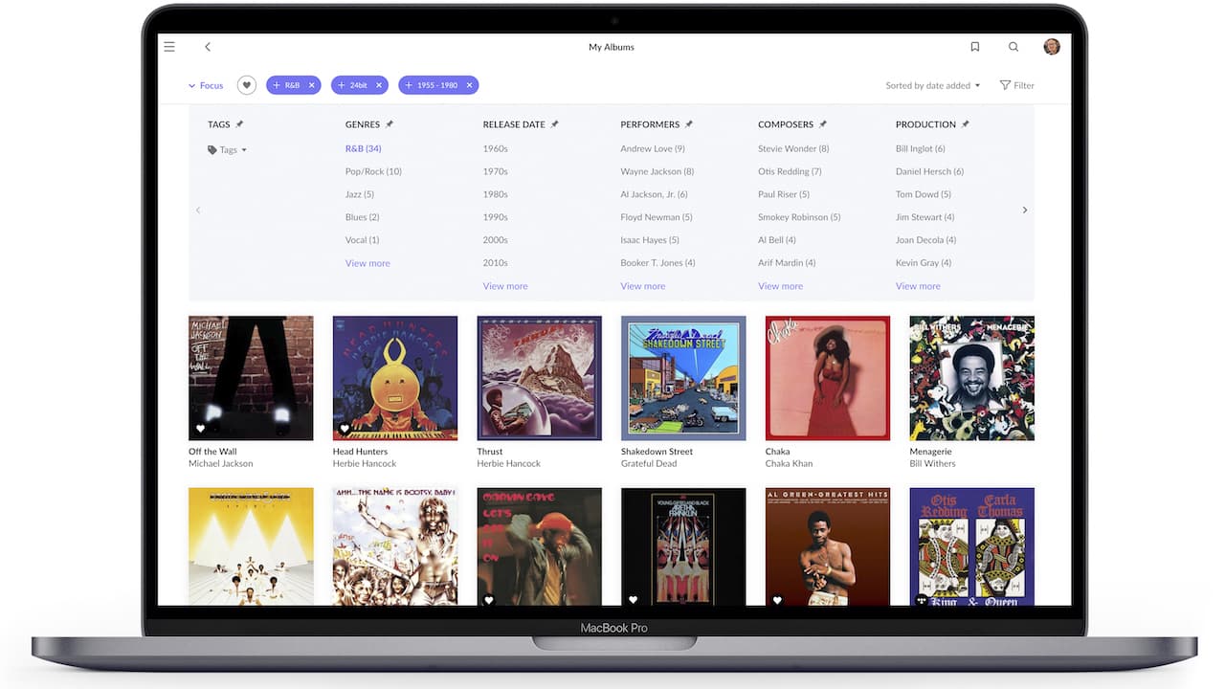This screenshot has height=689, width=1225.
Task: Select producer Bill Inglot (6)
Action: coord(921,148)
